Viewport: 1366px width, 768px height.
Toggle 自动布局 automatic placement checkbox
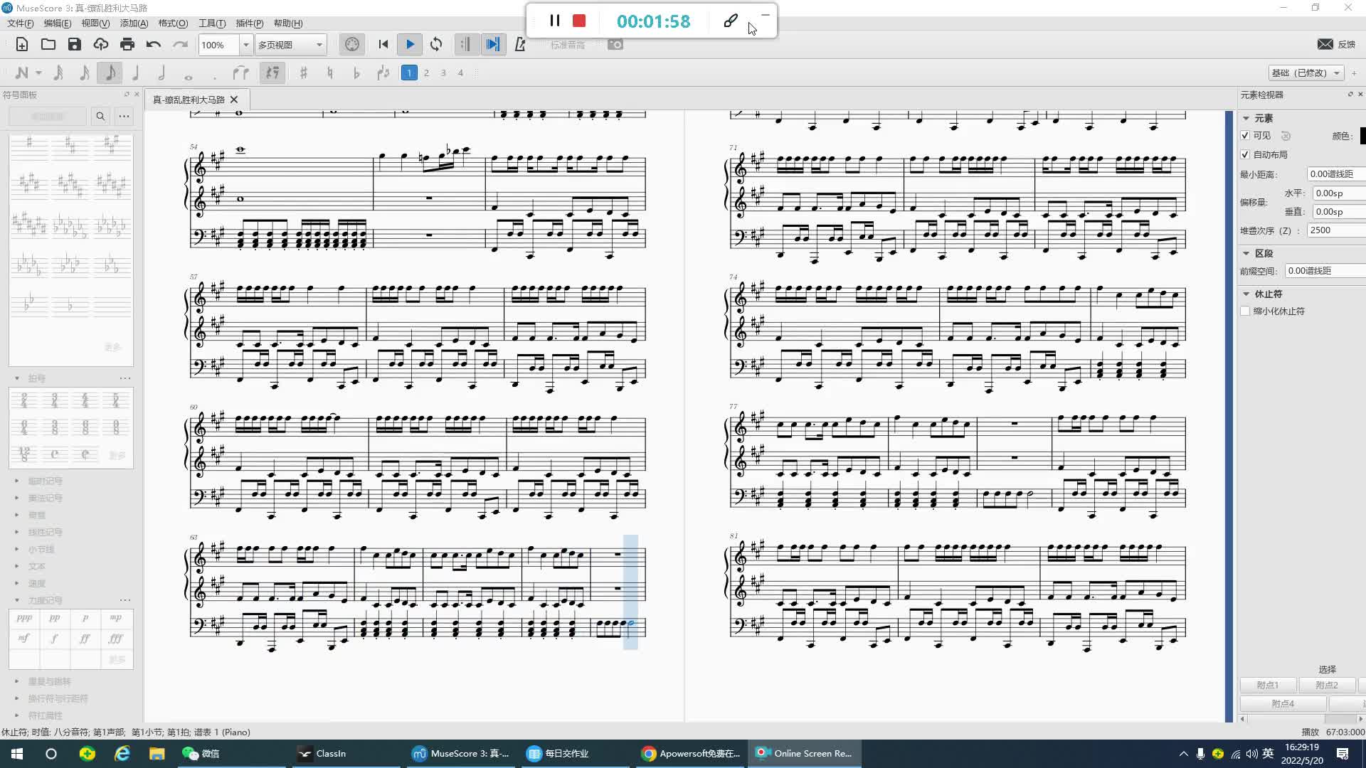tap(1245, 154)
